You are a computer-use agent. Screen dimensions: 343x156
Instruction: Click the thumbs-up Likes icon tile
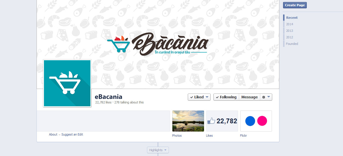click(x=222, y=121)
